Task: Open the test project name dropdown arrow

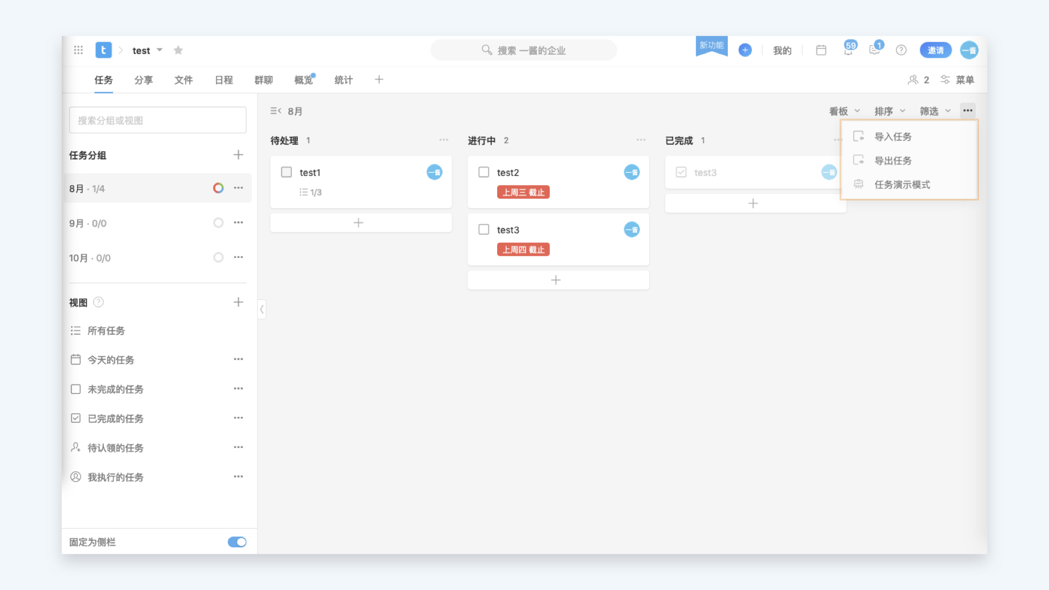Action: [160, 50]
